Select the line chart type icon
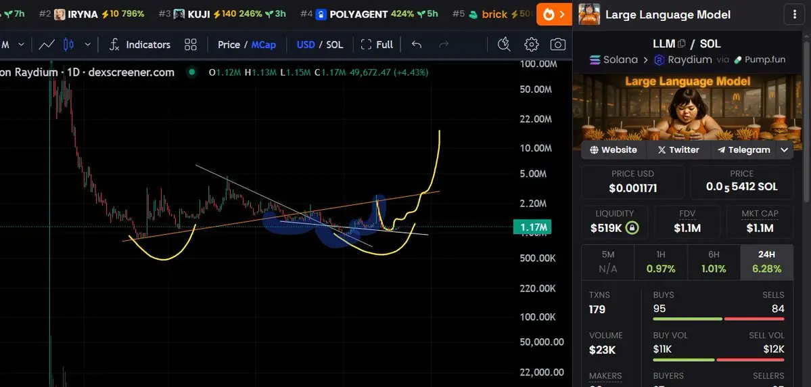Screen dimensions: 811x387 [x=47, y=45]
